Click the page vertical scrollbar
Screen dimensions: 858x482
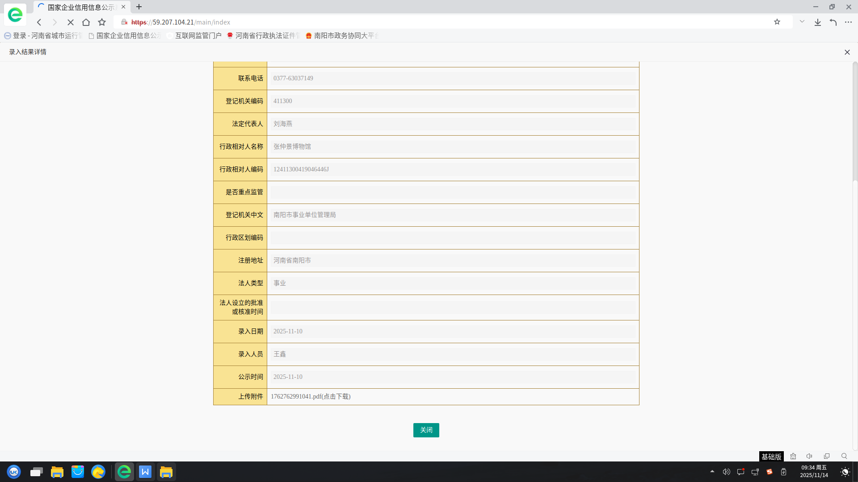pos(855,120)
